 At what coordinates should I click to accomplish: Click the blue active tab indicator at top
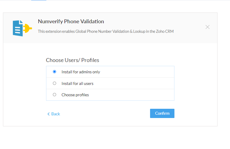coord(39,0)
